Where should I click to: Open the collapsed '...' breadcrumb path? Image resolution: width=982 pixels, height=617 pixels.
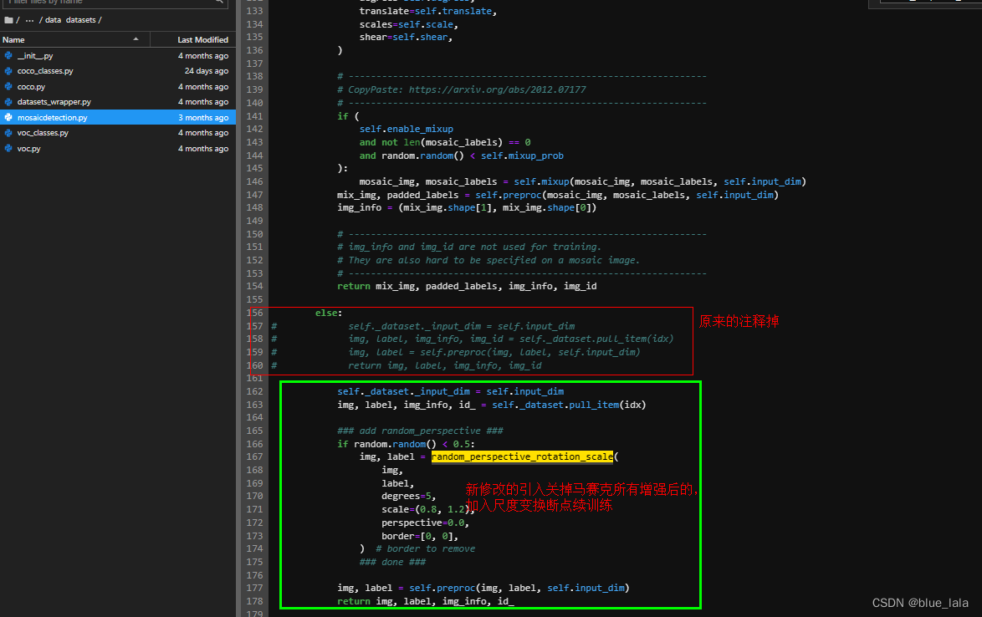(x=29, y=20)
